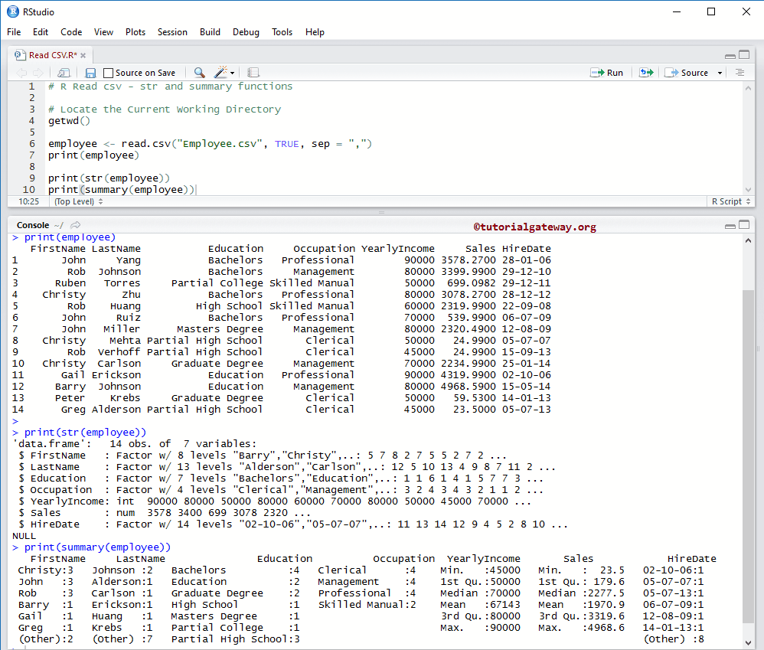This screenshot has width=764, height=650.
Task: Show document outline icon
Action: (x=740, y=73)
